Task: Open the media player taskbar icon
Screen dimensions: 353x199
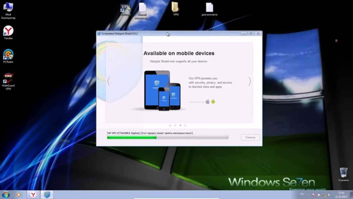Action: [x=19, y=195]
